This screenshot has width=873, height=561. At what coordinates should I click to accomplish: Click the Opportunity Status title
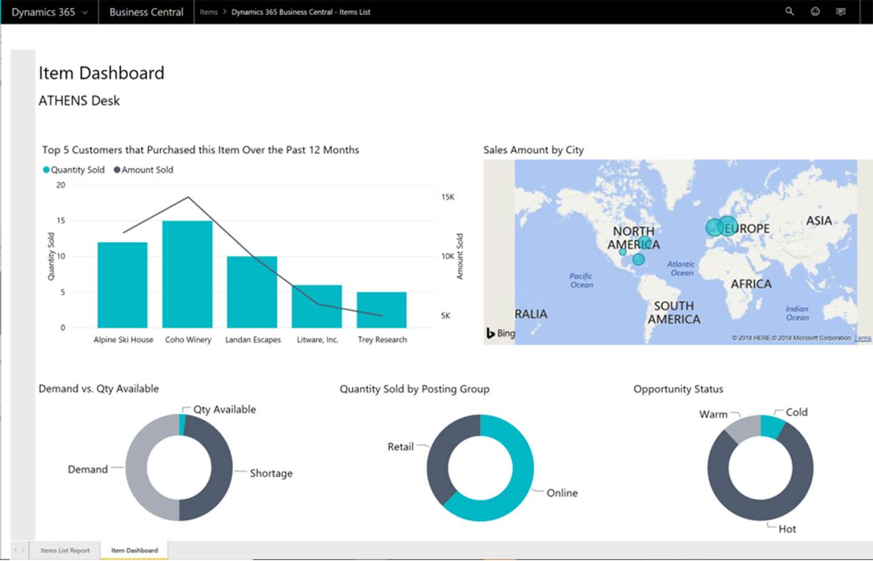coord(678,389)
